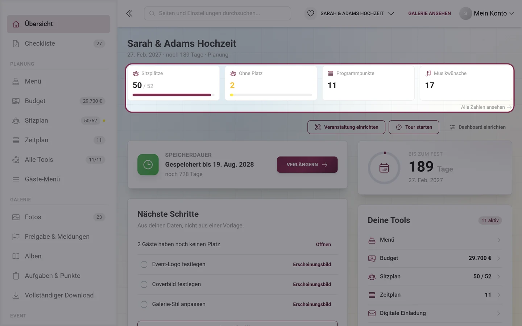This screenshot has height=326, width=522.
Task: Expand the Menü tool row chevron
Action: click(x=499, y=240)
